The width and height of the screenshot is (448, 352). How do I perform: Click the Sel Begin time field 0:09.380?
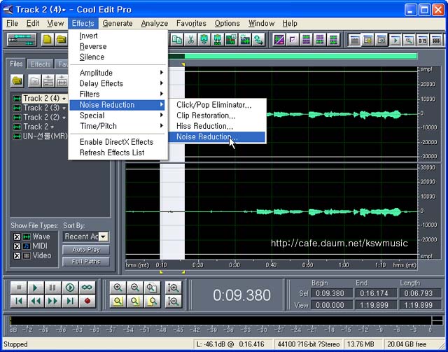coord(330,293)
